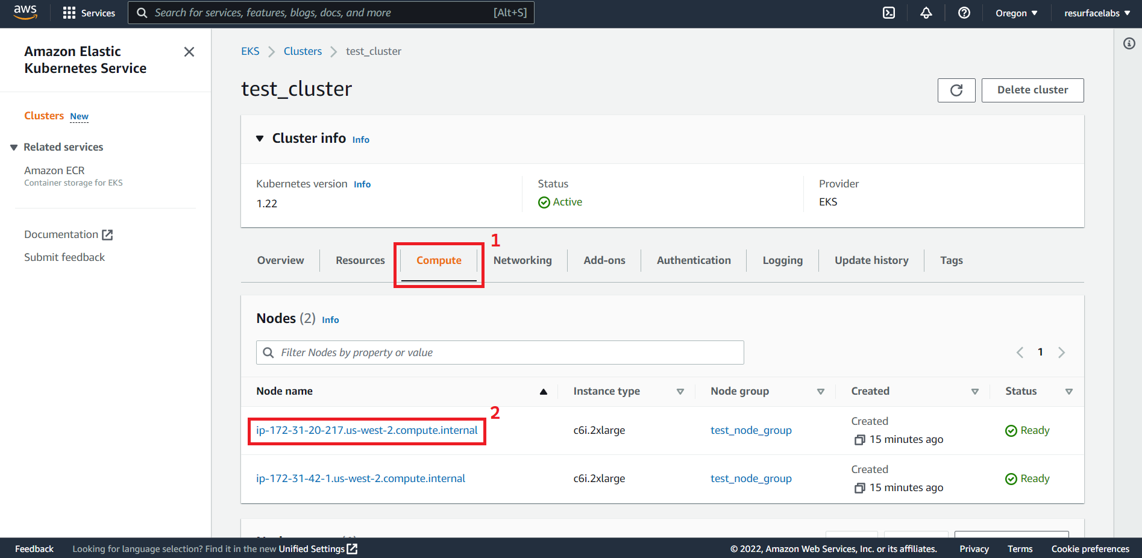
Task: Open the help question mark menu
Action: [x=964, y=13]
